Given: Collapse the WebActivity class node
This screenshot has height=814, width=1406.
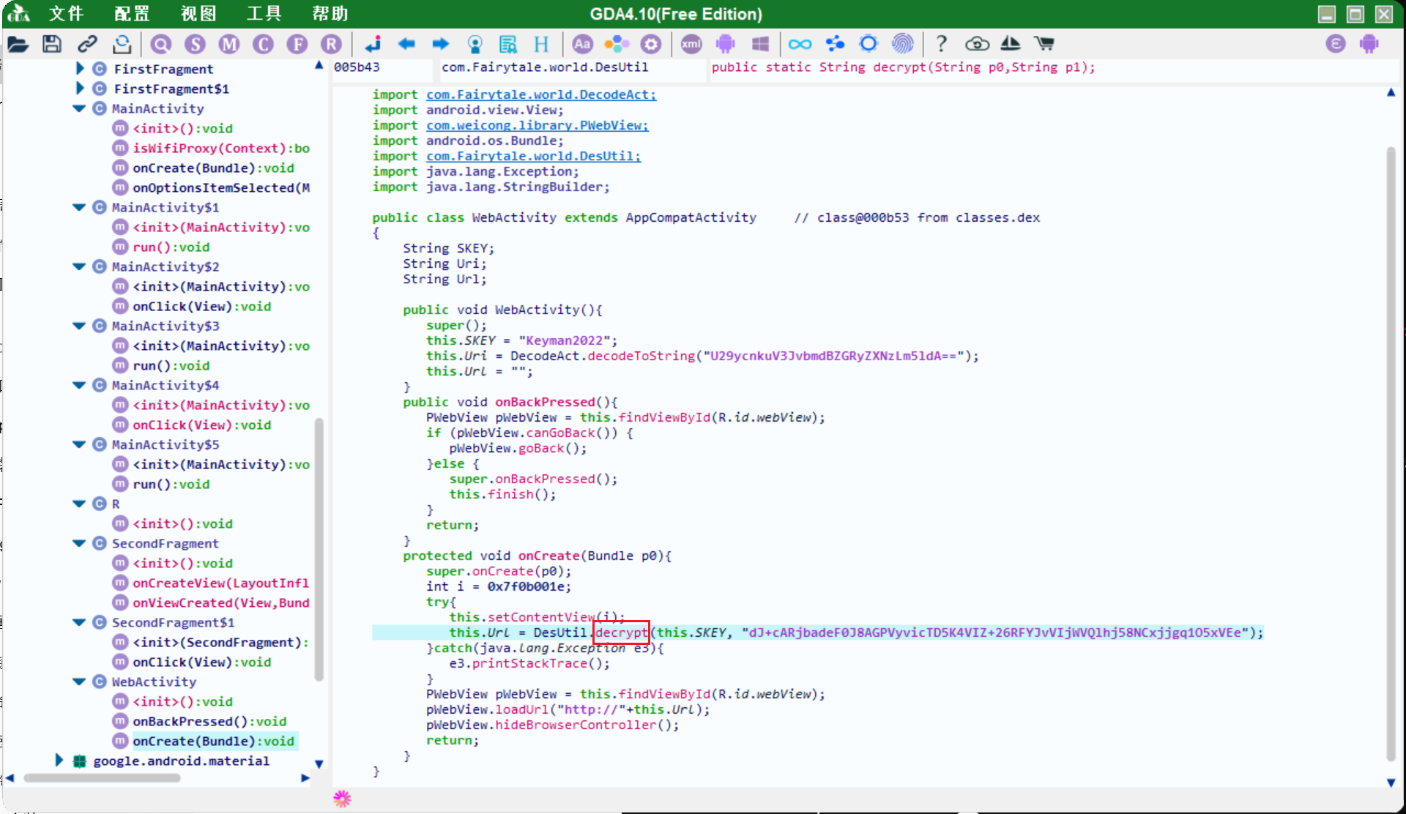Looking at the screenshot, I should [79, 682].
